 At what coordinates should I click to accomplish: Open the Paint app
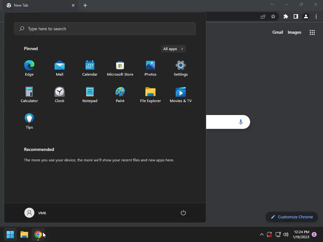click(x=120, y=95)
